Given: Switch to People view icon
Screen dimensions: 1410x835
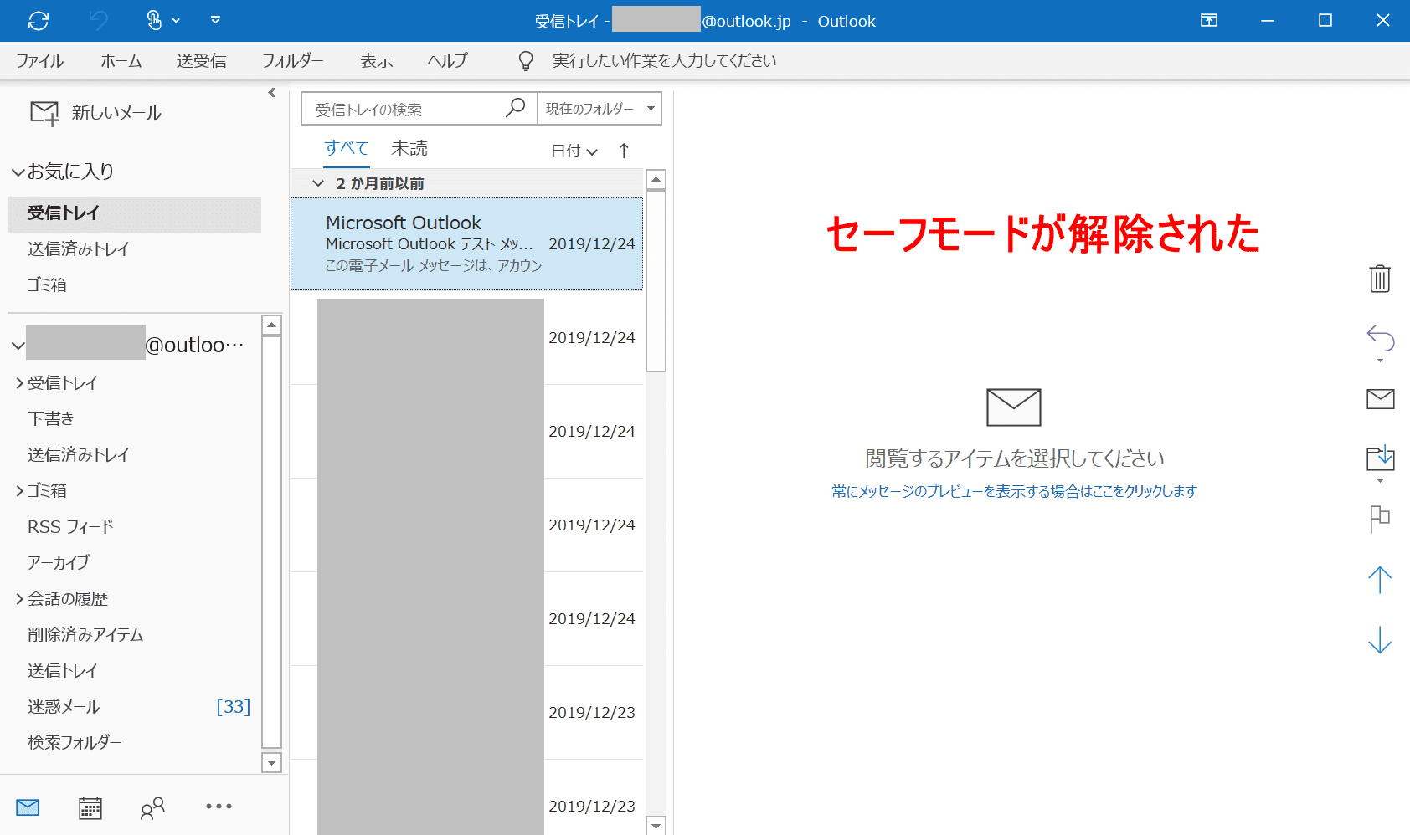Looking at the screenshot, I should tap(152, 807).
